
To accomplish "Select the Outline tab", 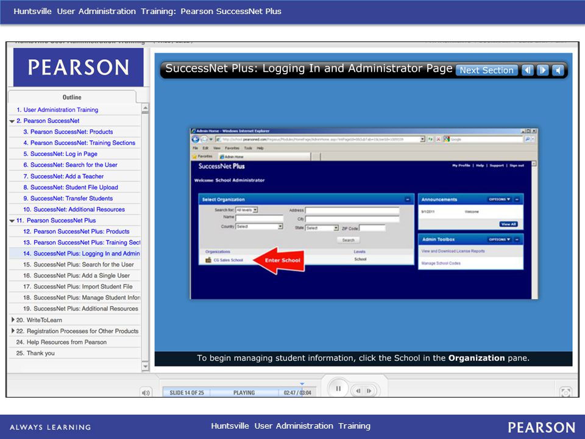I will [x=72, y=97].
